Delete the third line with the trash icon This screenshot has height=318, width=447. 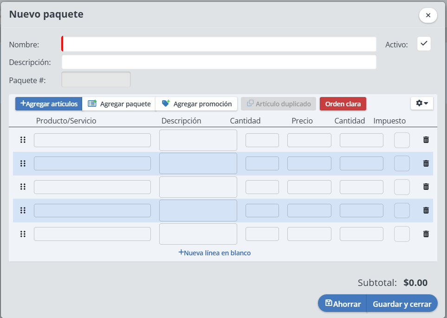coord(426,187)
